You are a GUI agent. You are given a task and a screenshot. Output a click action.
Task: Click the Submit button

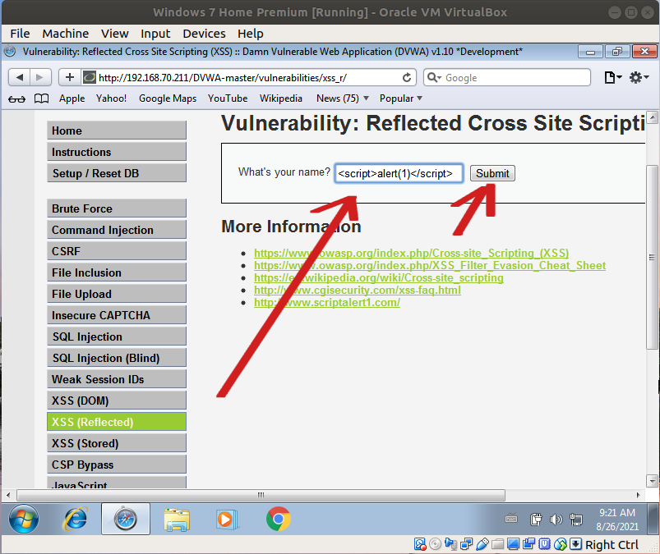pos(492,173)
